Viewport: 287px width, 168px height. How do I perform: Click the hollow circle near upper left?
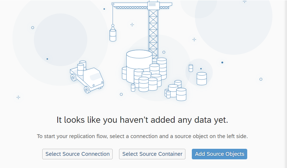[32, 28]
